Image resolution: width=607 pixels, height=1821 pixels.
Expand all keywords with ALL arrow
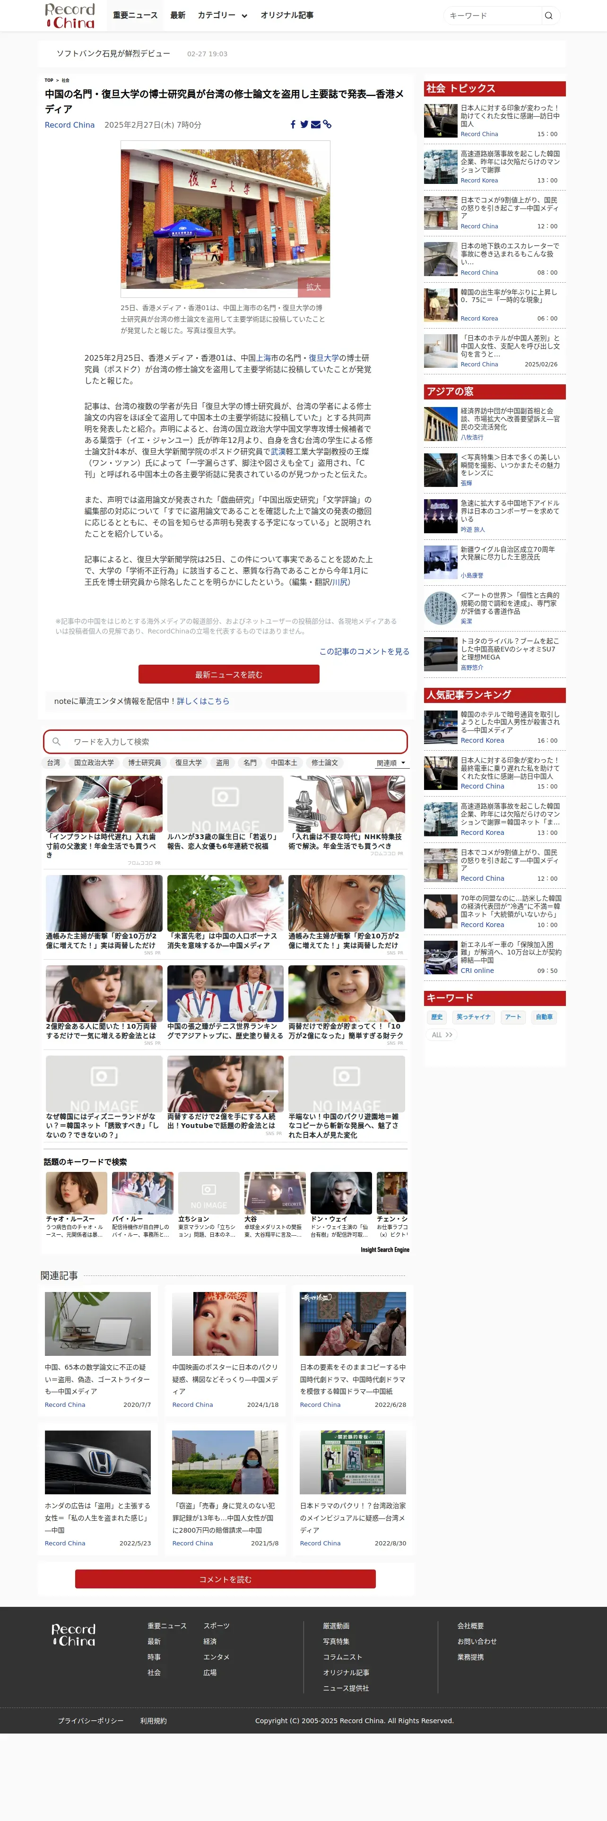click(x=442, y=1035)
